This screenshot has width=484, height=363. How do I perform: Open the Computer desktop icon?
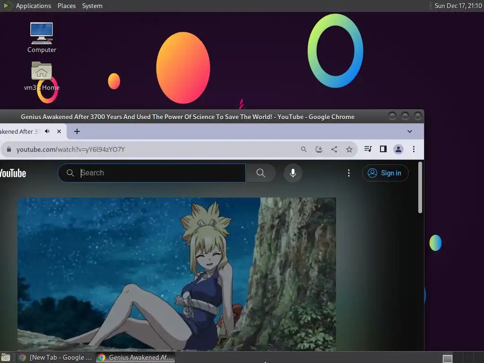click(x=42, y=38)
